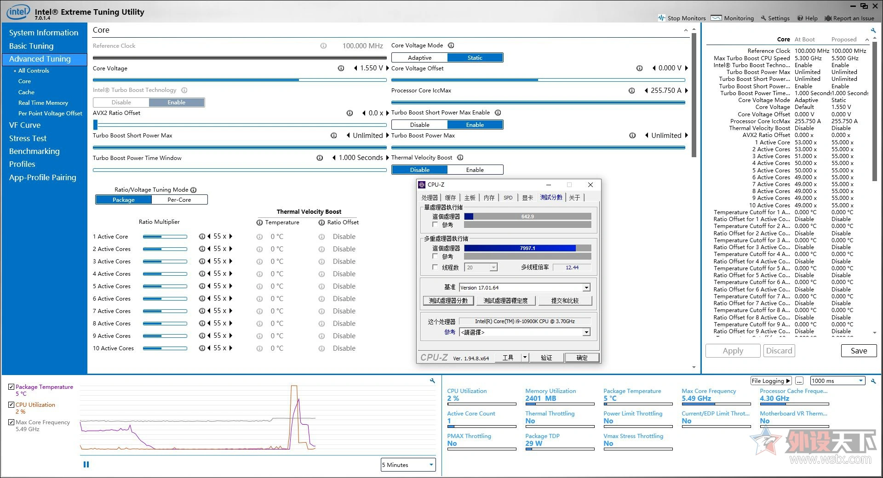Viewport: 883px width, 478px height.
Task: Increase Core Voltage with right arrow
Action: point(387,68)
